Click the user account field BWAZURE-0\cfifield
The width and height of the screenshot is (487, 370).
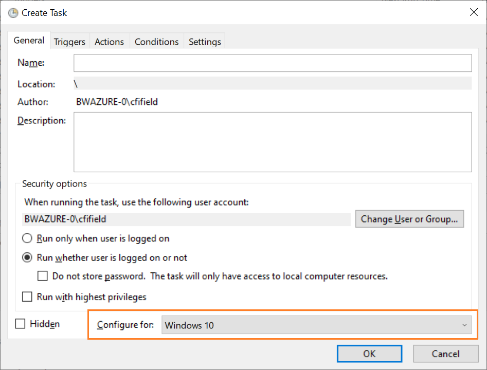pyautogui.click(x=186, y=219)
